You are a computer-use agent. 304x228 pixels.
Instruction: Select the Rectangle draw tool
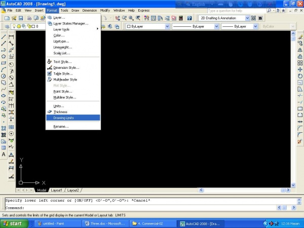click(4, 63)
